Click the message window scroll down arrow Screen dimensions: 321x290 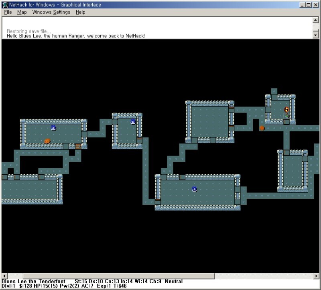(x=315, y=35)
